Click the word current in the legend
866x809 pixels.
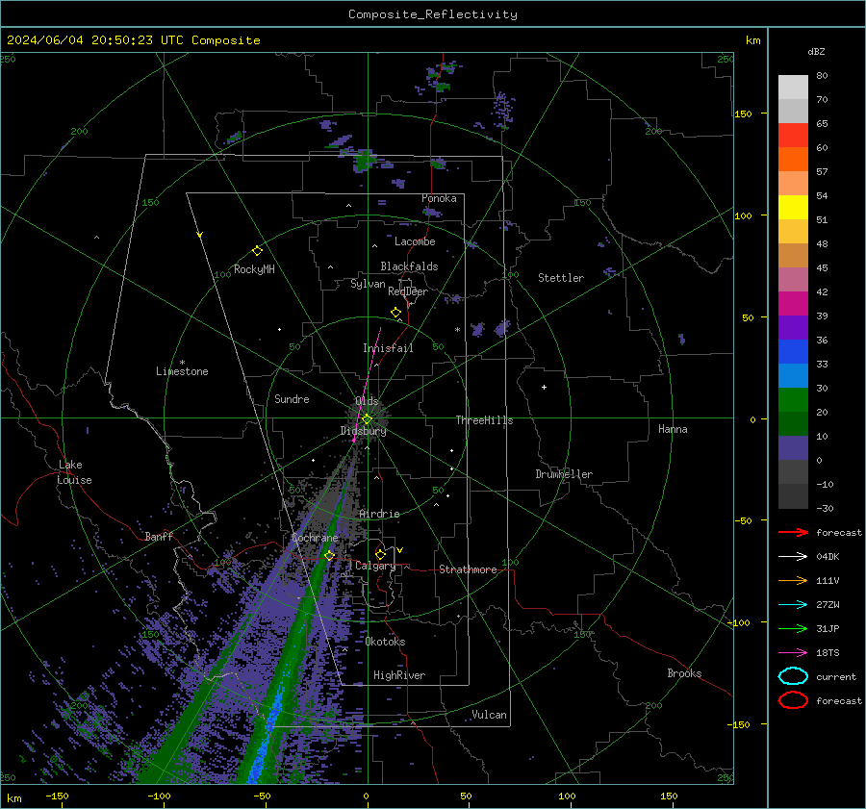836,676
